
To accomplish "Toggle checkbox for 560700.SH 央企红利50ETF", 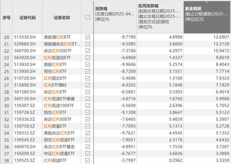I will click(x=88, y=51).
